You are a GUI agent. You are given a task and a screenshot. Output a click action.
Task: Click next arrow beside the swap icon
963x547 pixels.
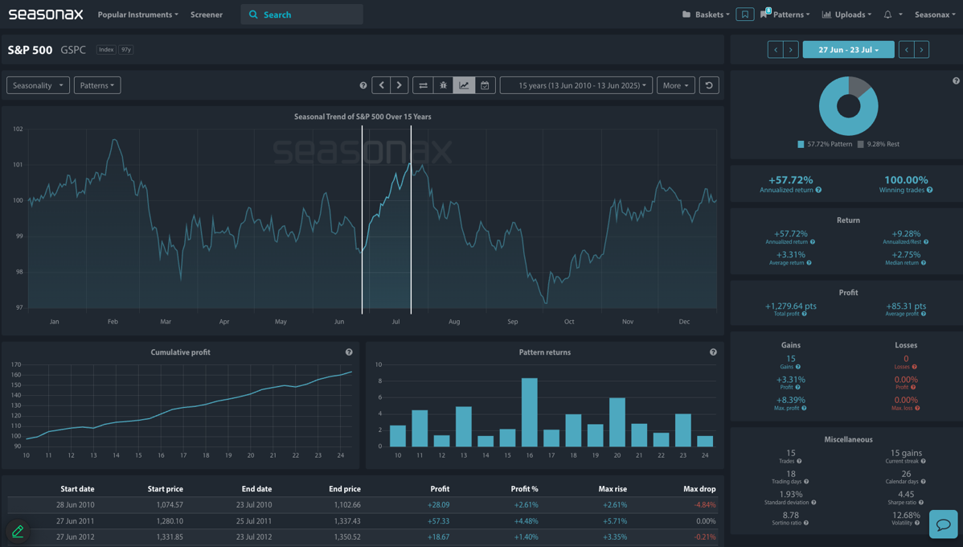[x=400, y=85]
